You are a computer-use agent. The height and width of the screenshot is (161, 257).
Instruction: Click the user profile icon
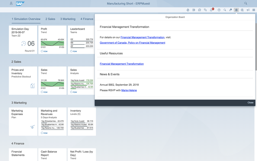point(11,3)
